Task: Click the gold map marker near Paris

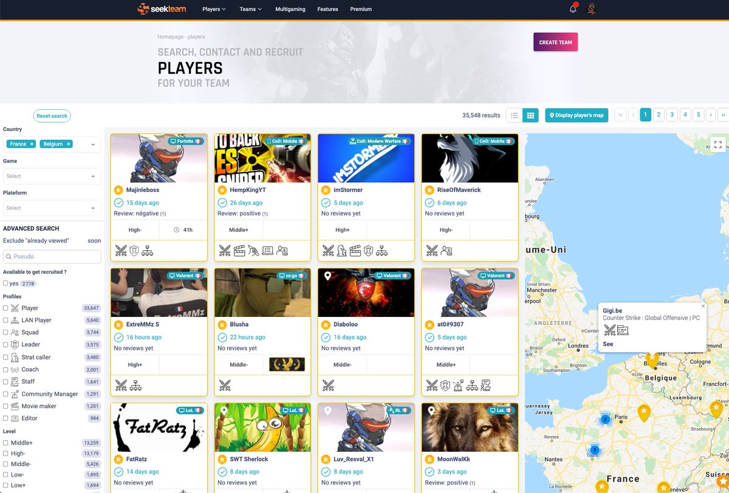Action: click(x=643, y=413)
